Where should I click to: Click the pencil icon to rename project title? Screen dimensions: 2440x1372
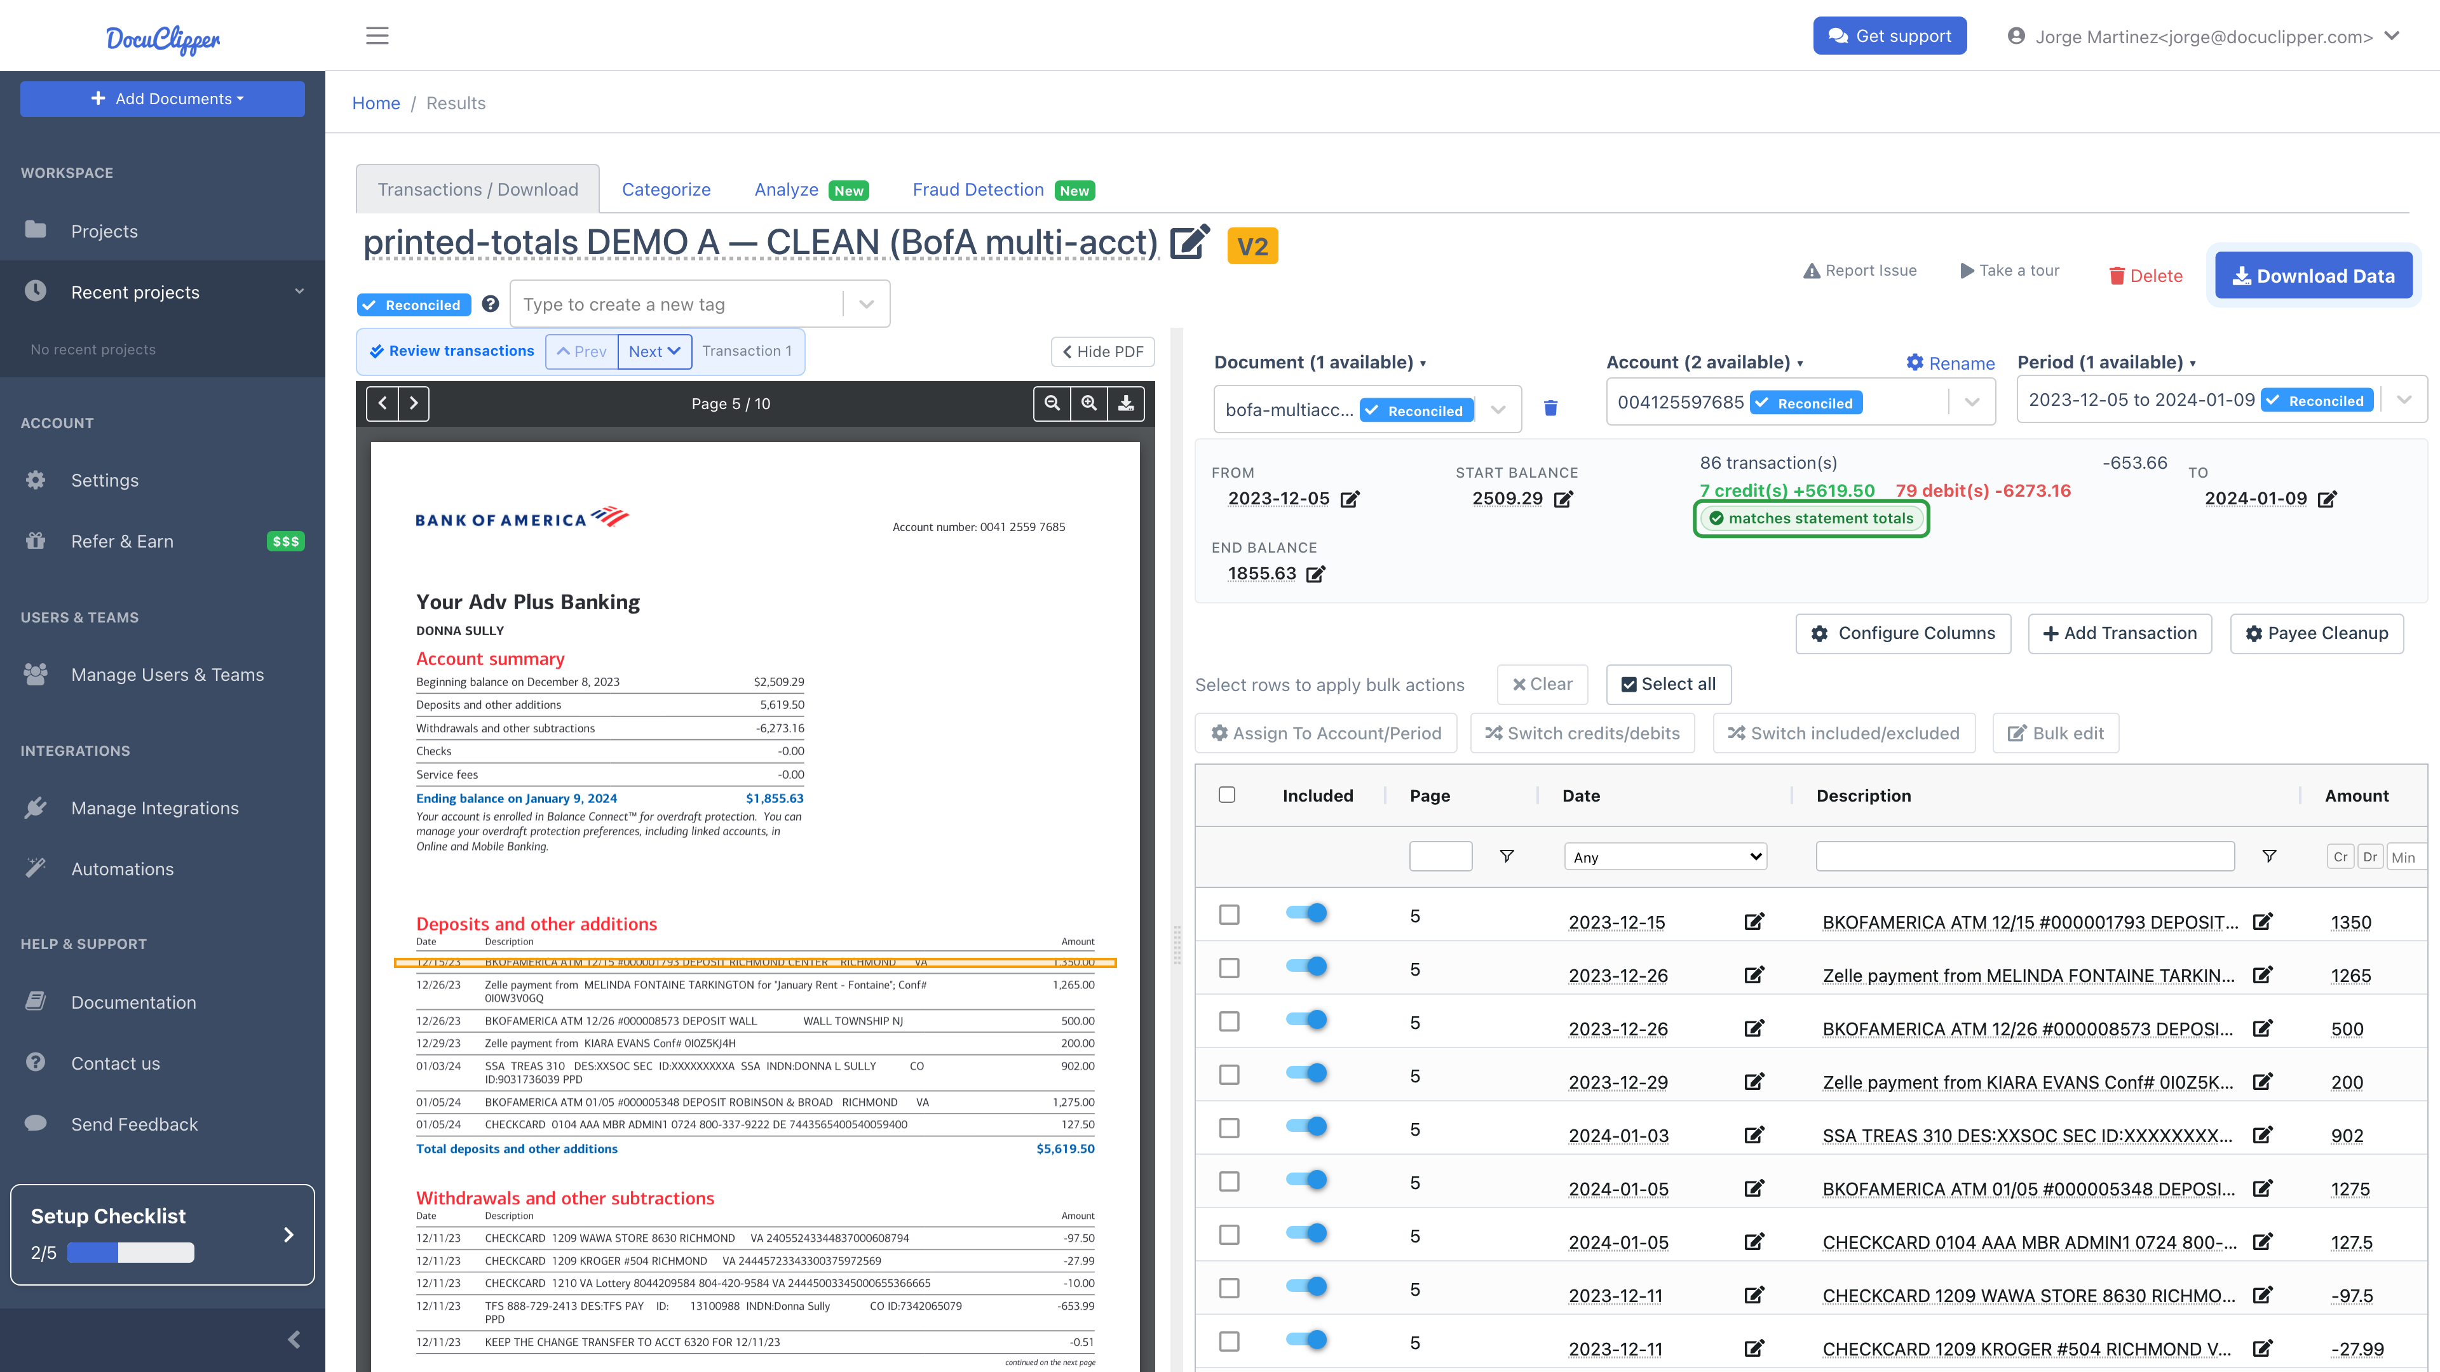pos(1189,243)
